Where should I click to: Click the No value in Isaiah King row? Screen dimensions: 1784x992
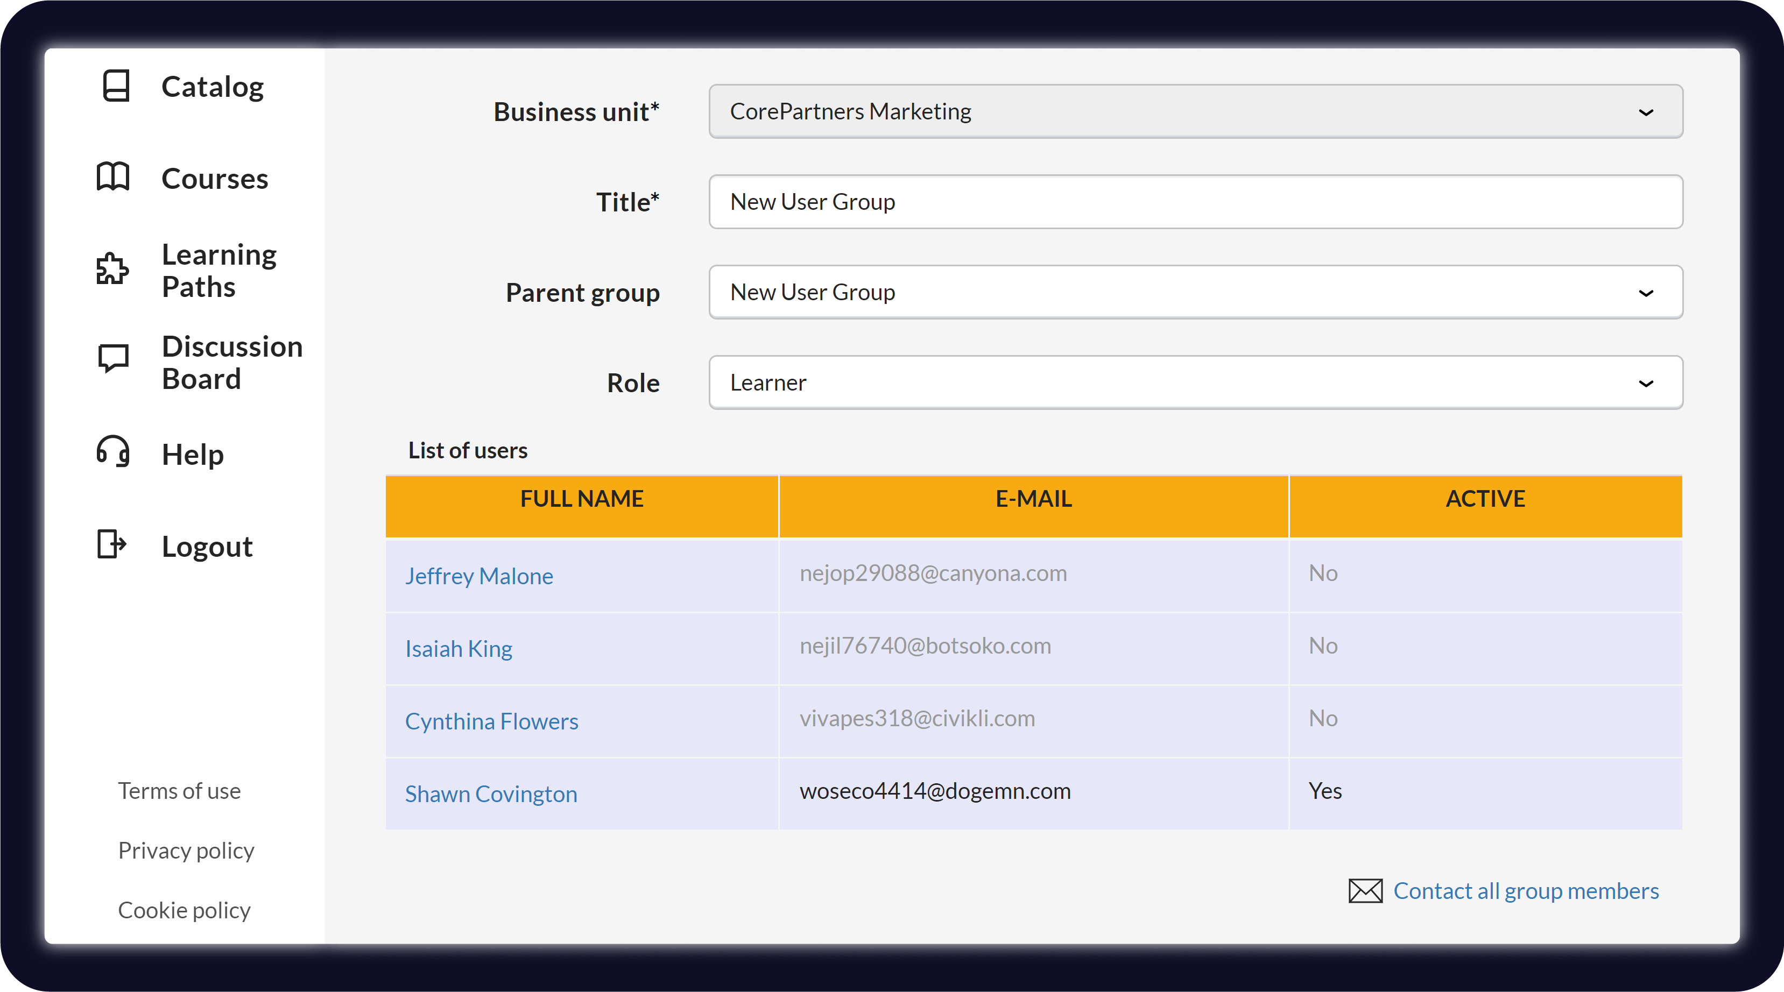coord(1323,646)
